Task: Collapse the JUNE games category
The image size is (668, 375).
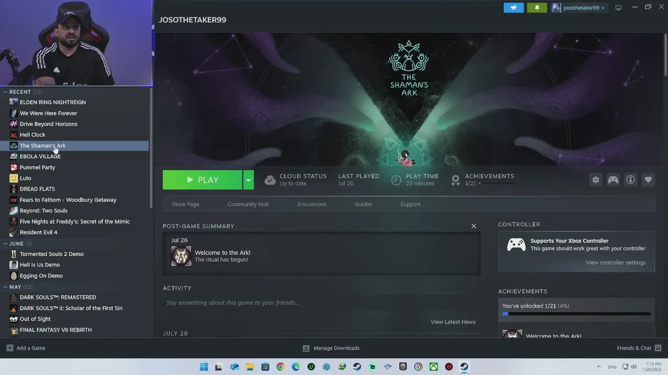Action: 5,244
